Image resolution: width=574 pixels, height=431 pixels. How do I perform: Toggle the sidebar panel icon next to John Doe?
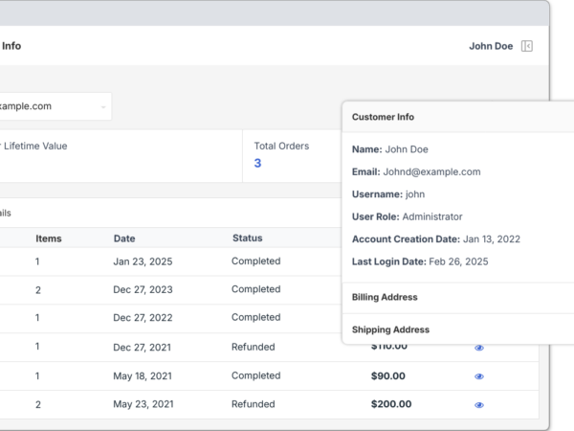(x=527, y=46)
